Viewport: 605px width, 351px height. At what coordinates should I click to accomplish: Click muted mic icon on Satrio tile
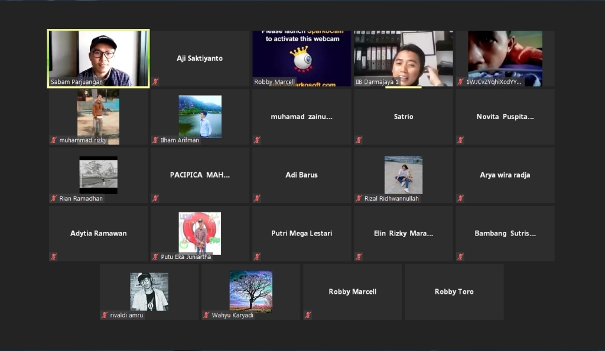[359, 140]
